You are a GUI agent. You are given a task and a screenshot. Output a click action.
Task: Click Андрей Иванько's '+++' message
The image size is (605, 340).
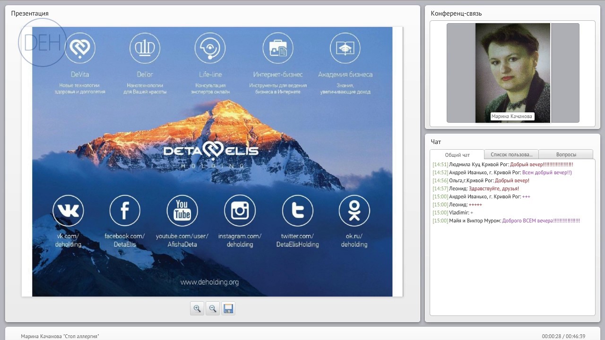pos(481,196)
